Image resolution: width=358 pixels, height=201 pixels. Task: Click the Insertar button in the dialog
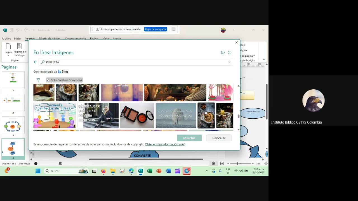coord(189,138)
